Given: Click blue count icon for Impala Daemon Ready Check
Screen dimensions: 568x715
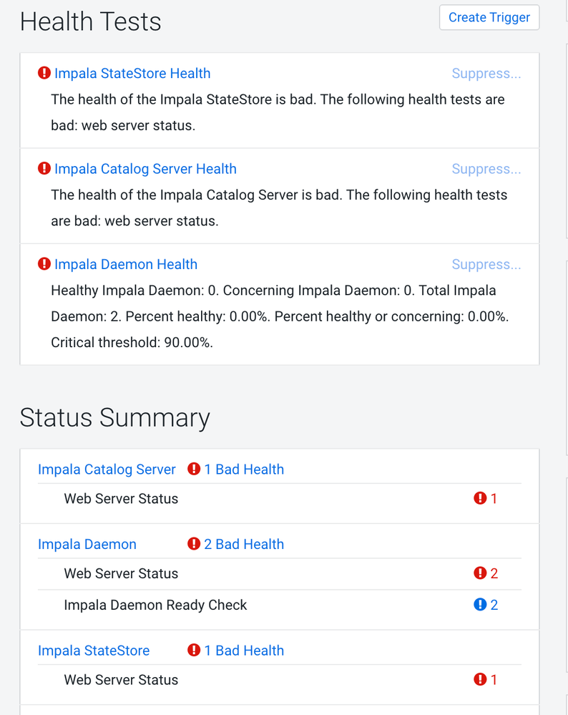Looking at the screenshot, I should (x=486, y=605).
